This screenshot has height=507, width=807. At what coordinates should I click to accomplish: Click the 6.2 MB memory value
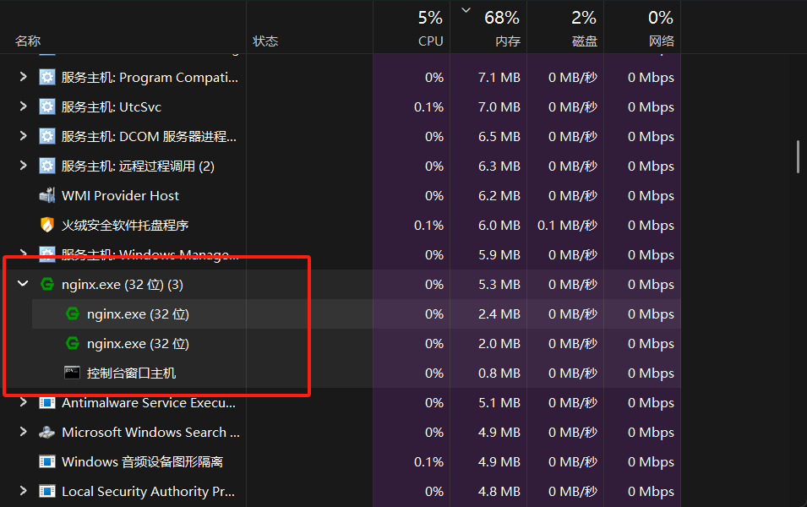[x=499, y=195]
